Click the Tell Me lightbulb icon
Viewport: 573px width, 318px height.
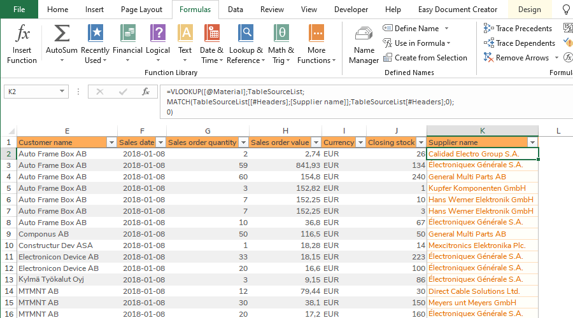[567, 10]
